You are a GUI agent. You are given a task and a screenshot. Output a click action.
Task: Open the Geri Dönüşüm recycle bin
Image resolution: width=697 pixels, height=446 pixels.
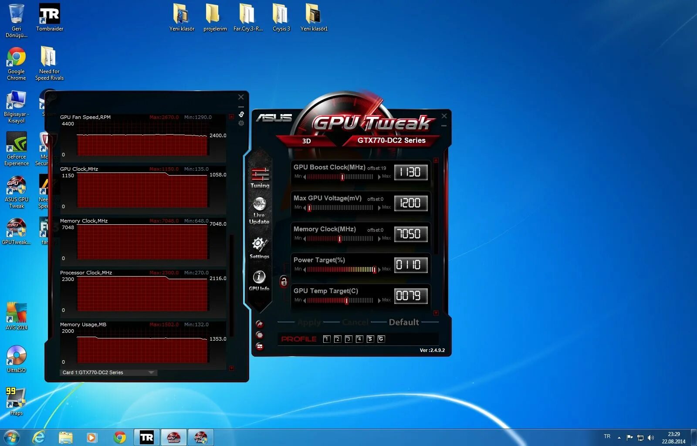[x=16, y=20]
